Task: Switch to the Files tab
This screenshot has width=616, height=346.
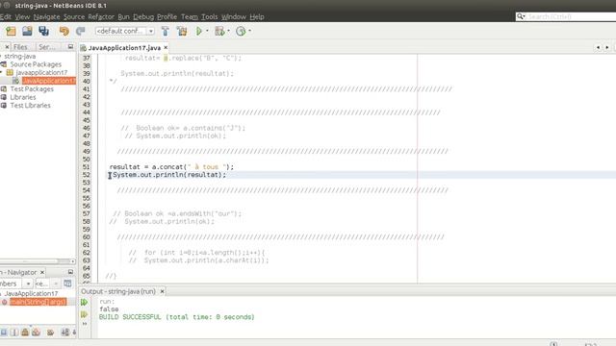Action: [21, 47]
